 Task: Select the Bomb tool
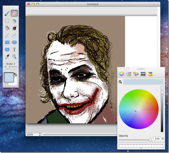[x=15, y=28]
